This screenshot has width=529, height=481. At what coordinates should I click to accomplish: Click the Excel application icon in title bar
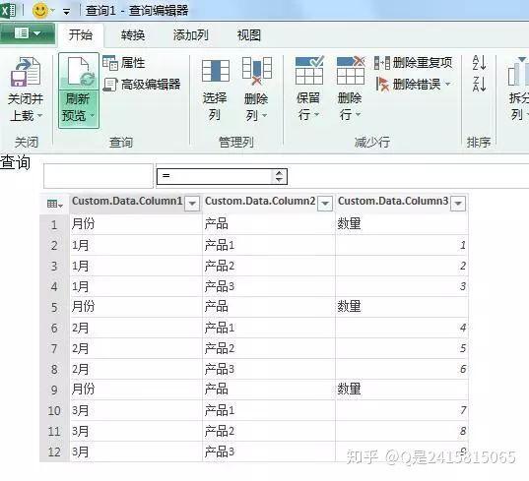point(8,11)
